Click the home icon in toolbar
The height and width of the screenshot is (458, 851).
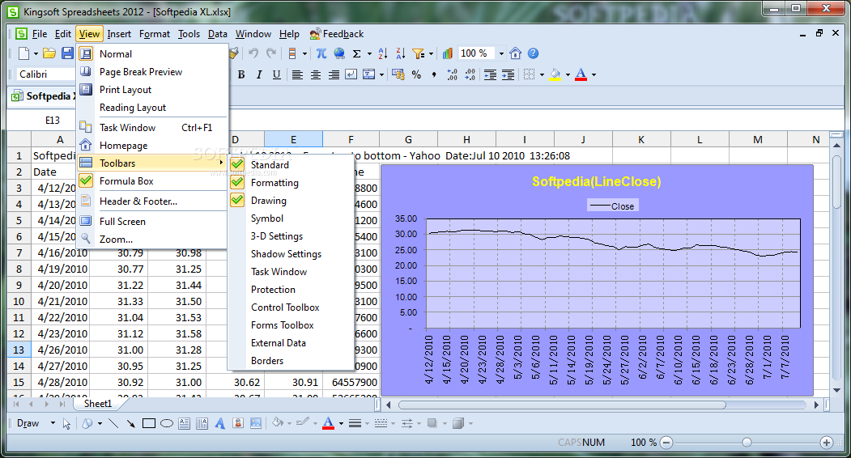(516, 53)
